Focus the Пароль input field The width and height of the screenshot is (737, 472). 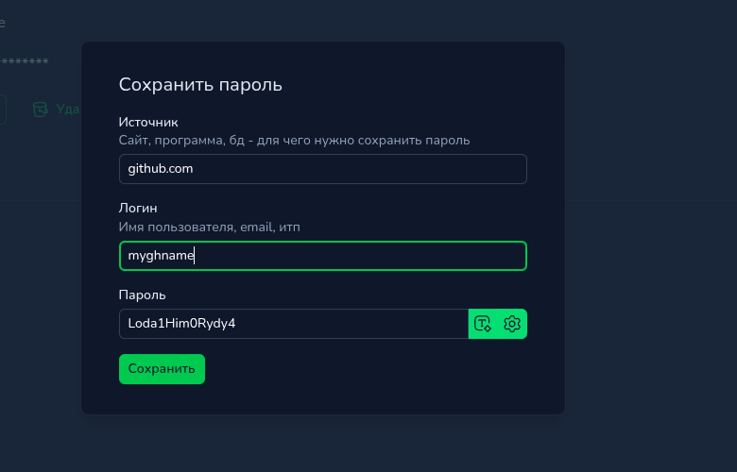click(x=293, y=324)
